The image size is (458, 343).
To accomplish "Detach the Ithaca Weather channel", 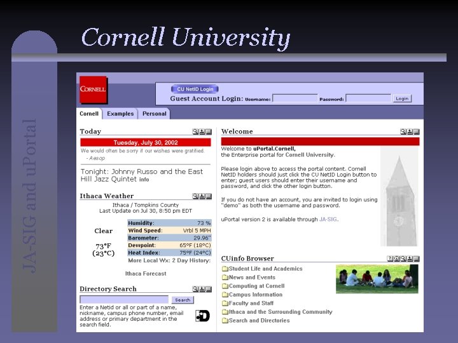I will click(209, 196).
